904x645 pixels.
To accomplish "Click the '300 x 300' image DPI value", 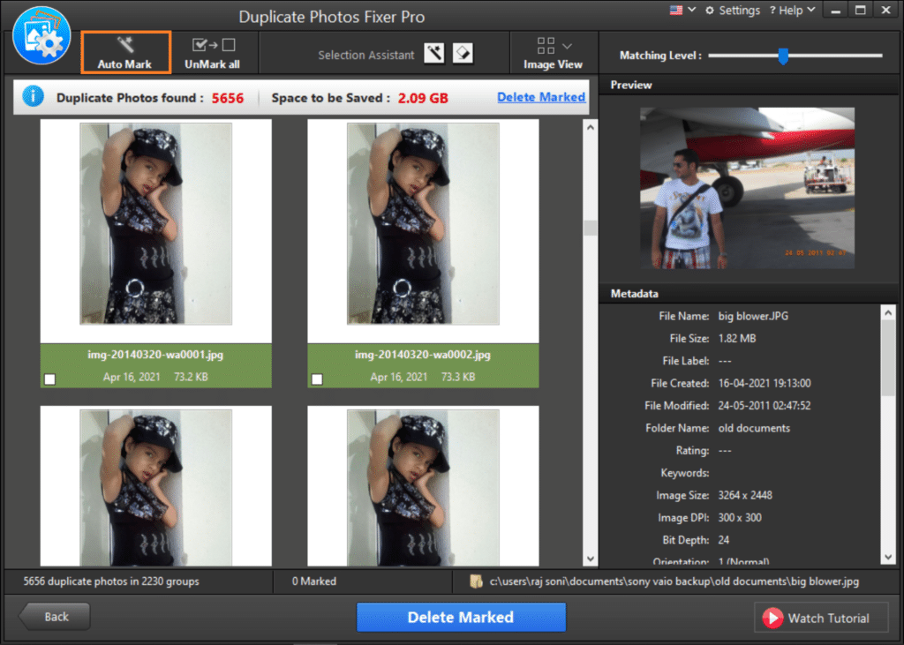I will (x=740, y=518).
